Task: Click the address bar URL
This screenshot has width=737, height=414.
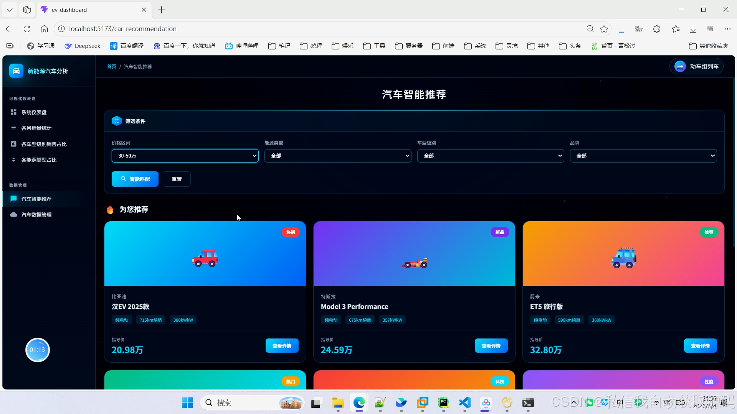Action: point(123,29)
